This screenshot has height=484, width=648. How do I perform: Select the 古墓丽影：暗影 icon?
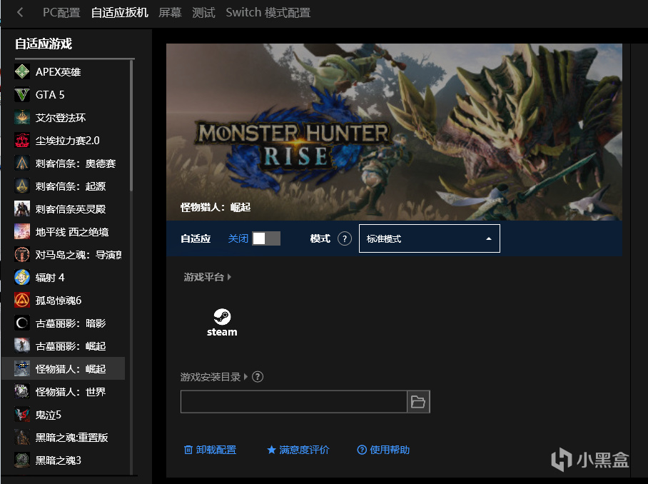(x=22, y=323)
